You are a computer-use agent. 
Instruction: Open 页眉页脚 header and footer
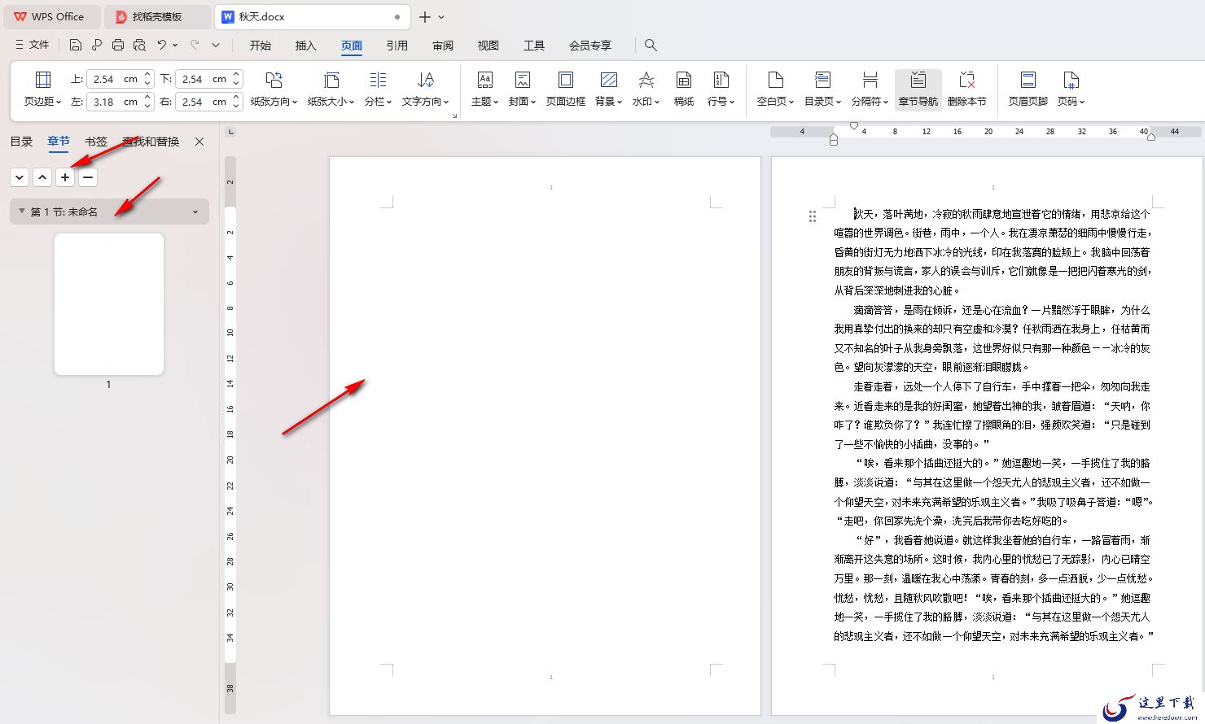click(x=1028, y=89)
